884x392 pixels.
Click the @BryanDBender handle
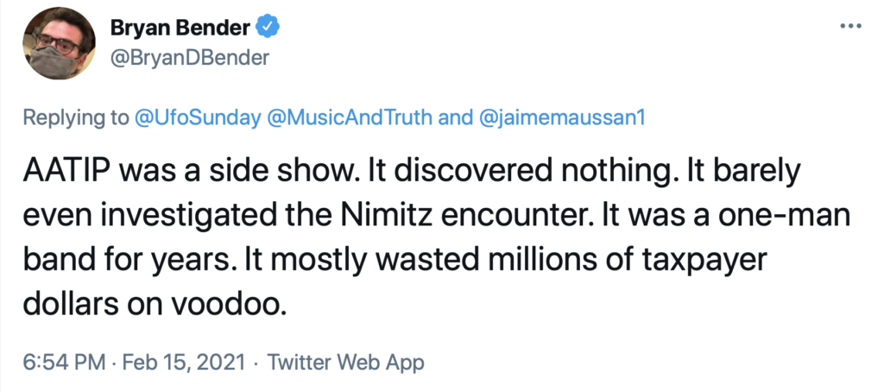pos(190,58)
